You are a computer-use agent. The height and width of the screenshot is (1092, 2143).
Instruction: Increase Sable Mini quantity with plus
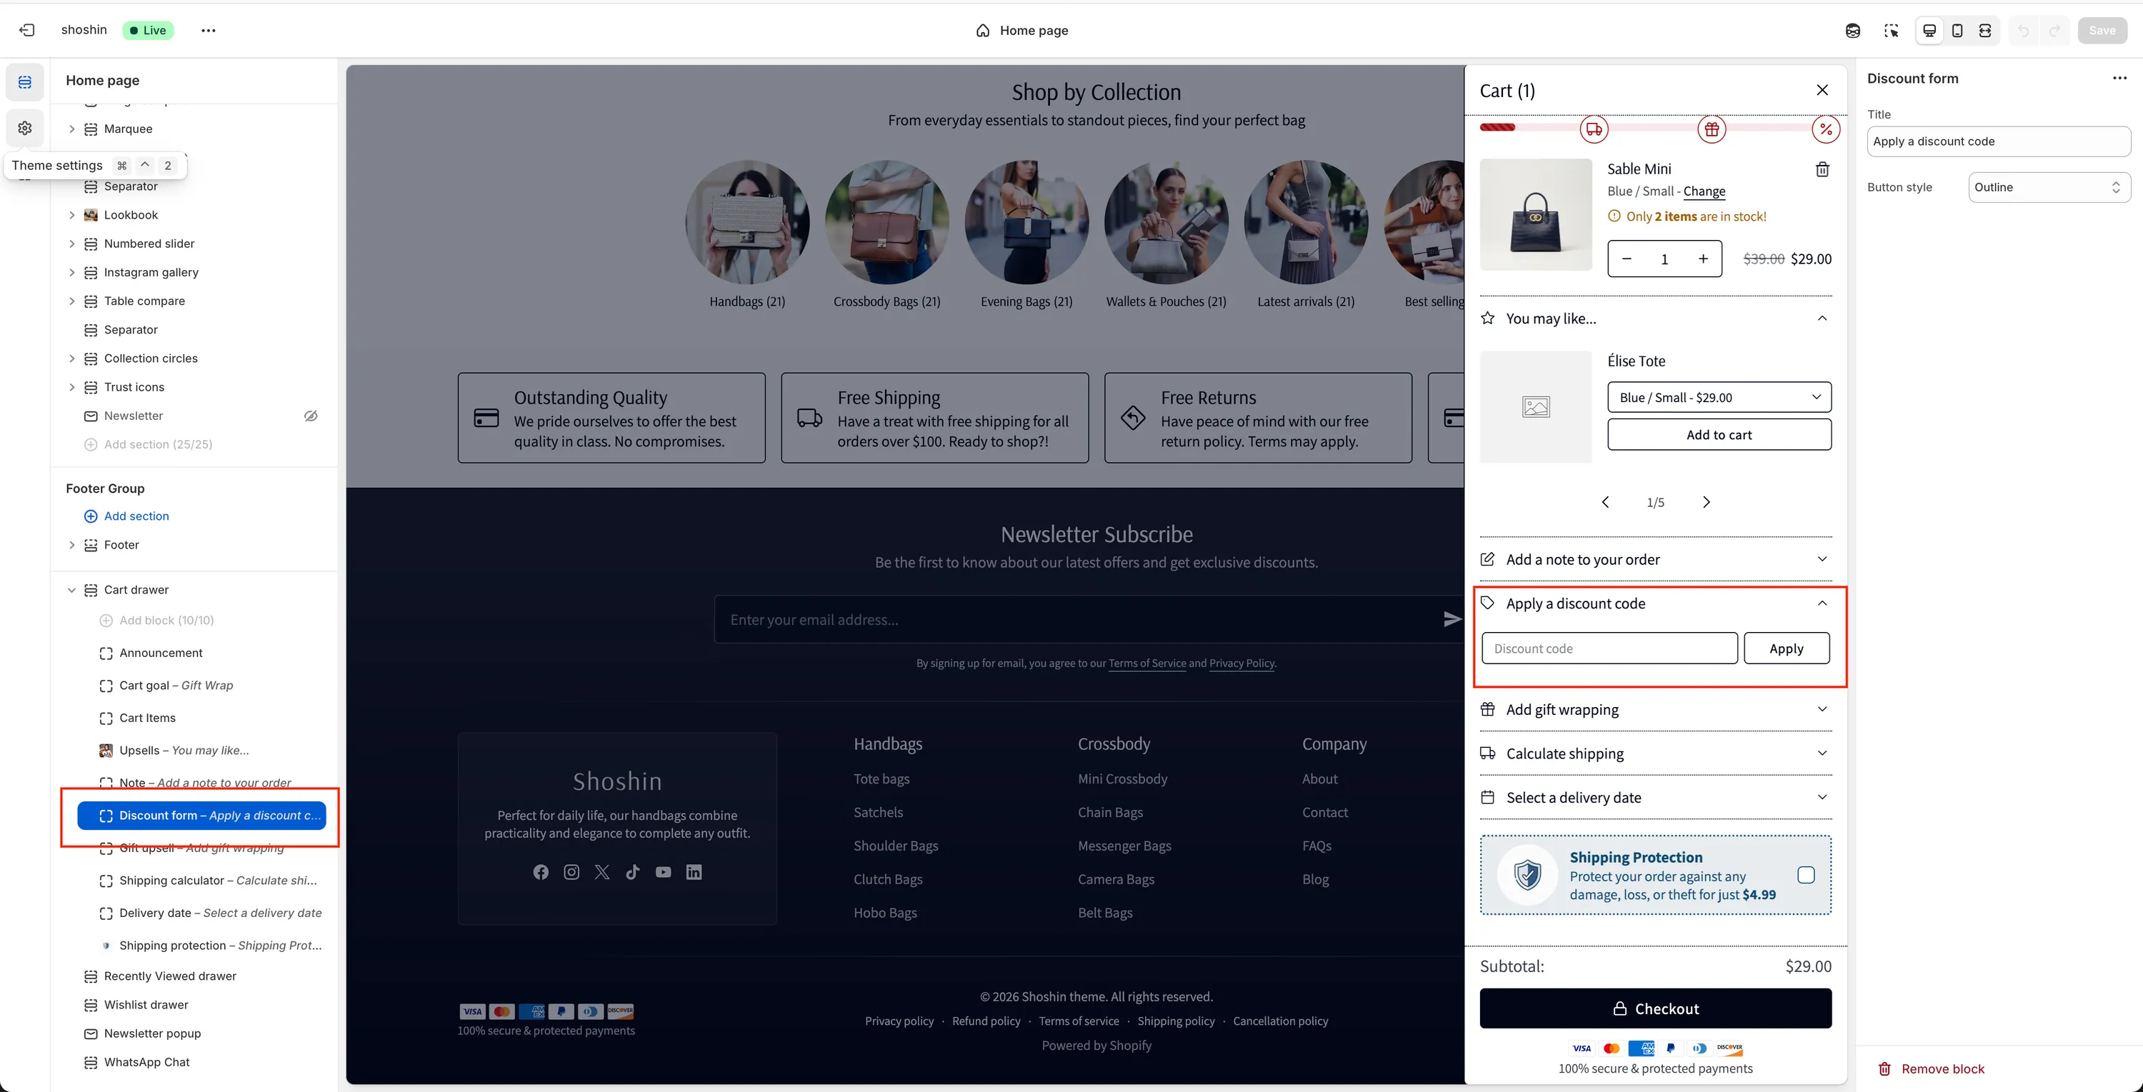pos(1703,259)
